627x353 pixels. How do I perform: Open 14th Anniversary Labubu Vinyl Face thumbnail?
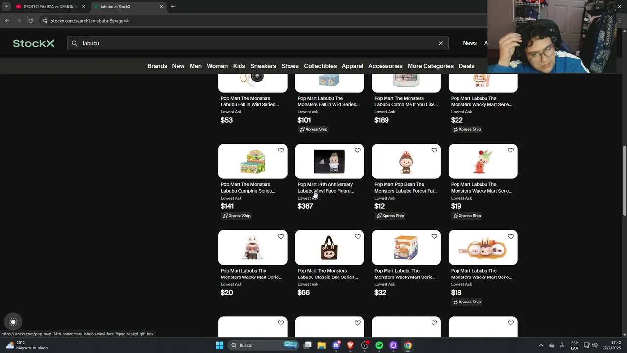tap(330, 161)
